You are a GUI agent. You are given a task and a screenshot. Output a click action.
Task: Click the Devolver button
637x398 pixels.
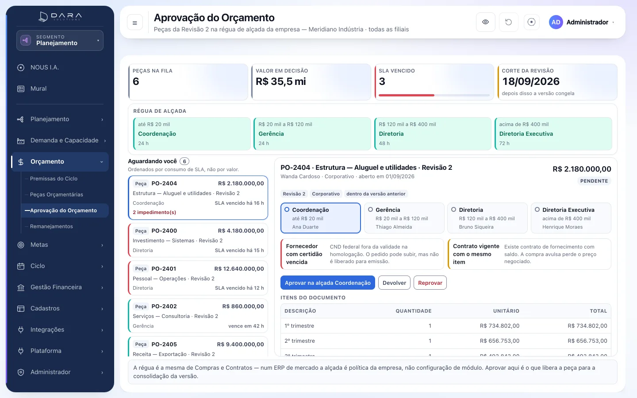coord(394,283)
